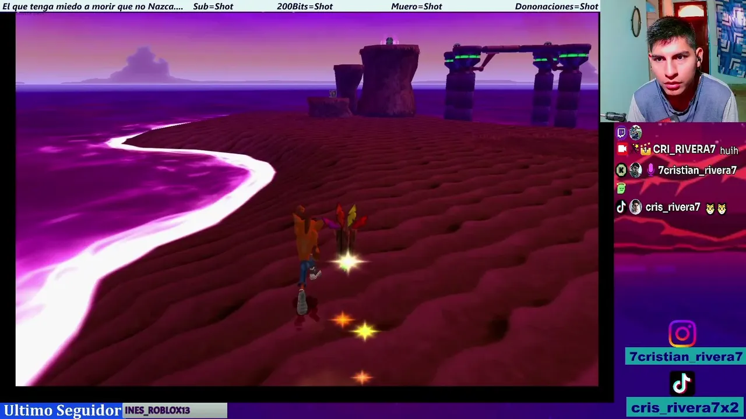Click the purple microphone icon

click(650, 170)
